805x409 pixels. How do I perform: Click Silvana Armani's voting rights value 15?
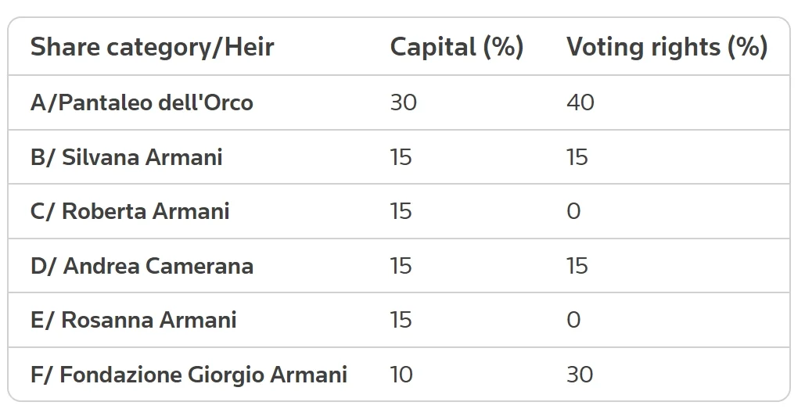[577, 157]
